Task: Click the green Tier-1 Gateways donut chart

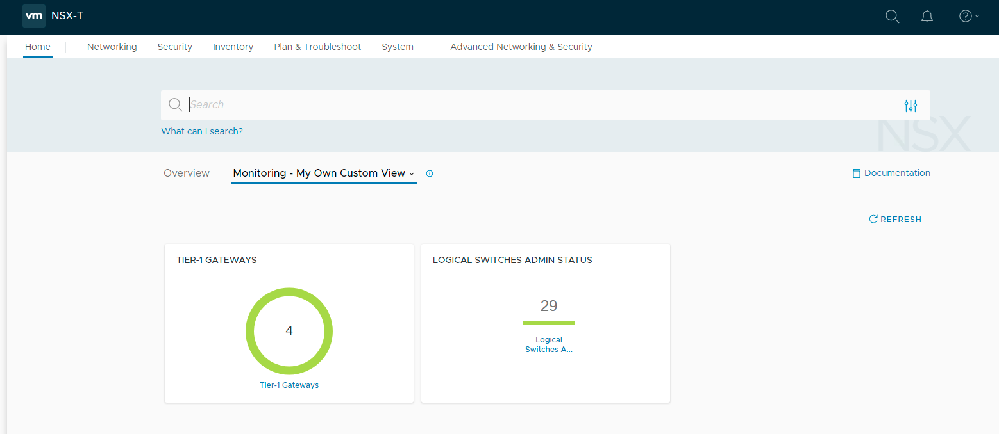Action: [289, 331]
